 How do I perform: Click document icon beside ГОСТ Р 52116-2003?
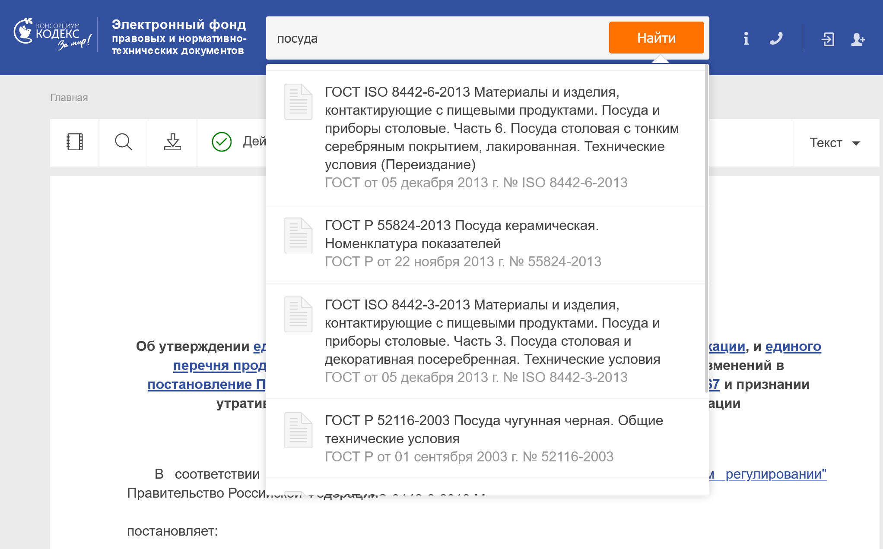pos(298,430)
